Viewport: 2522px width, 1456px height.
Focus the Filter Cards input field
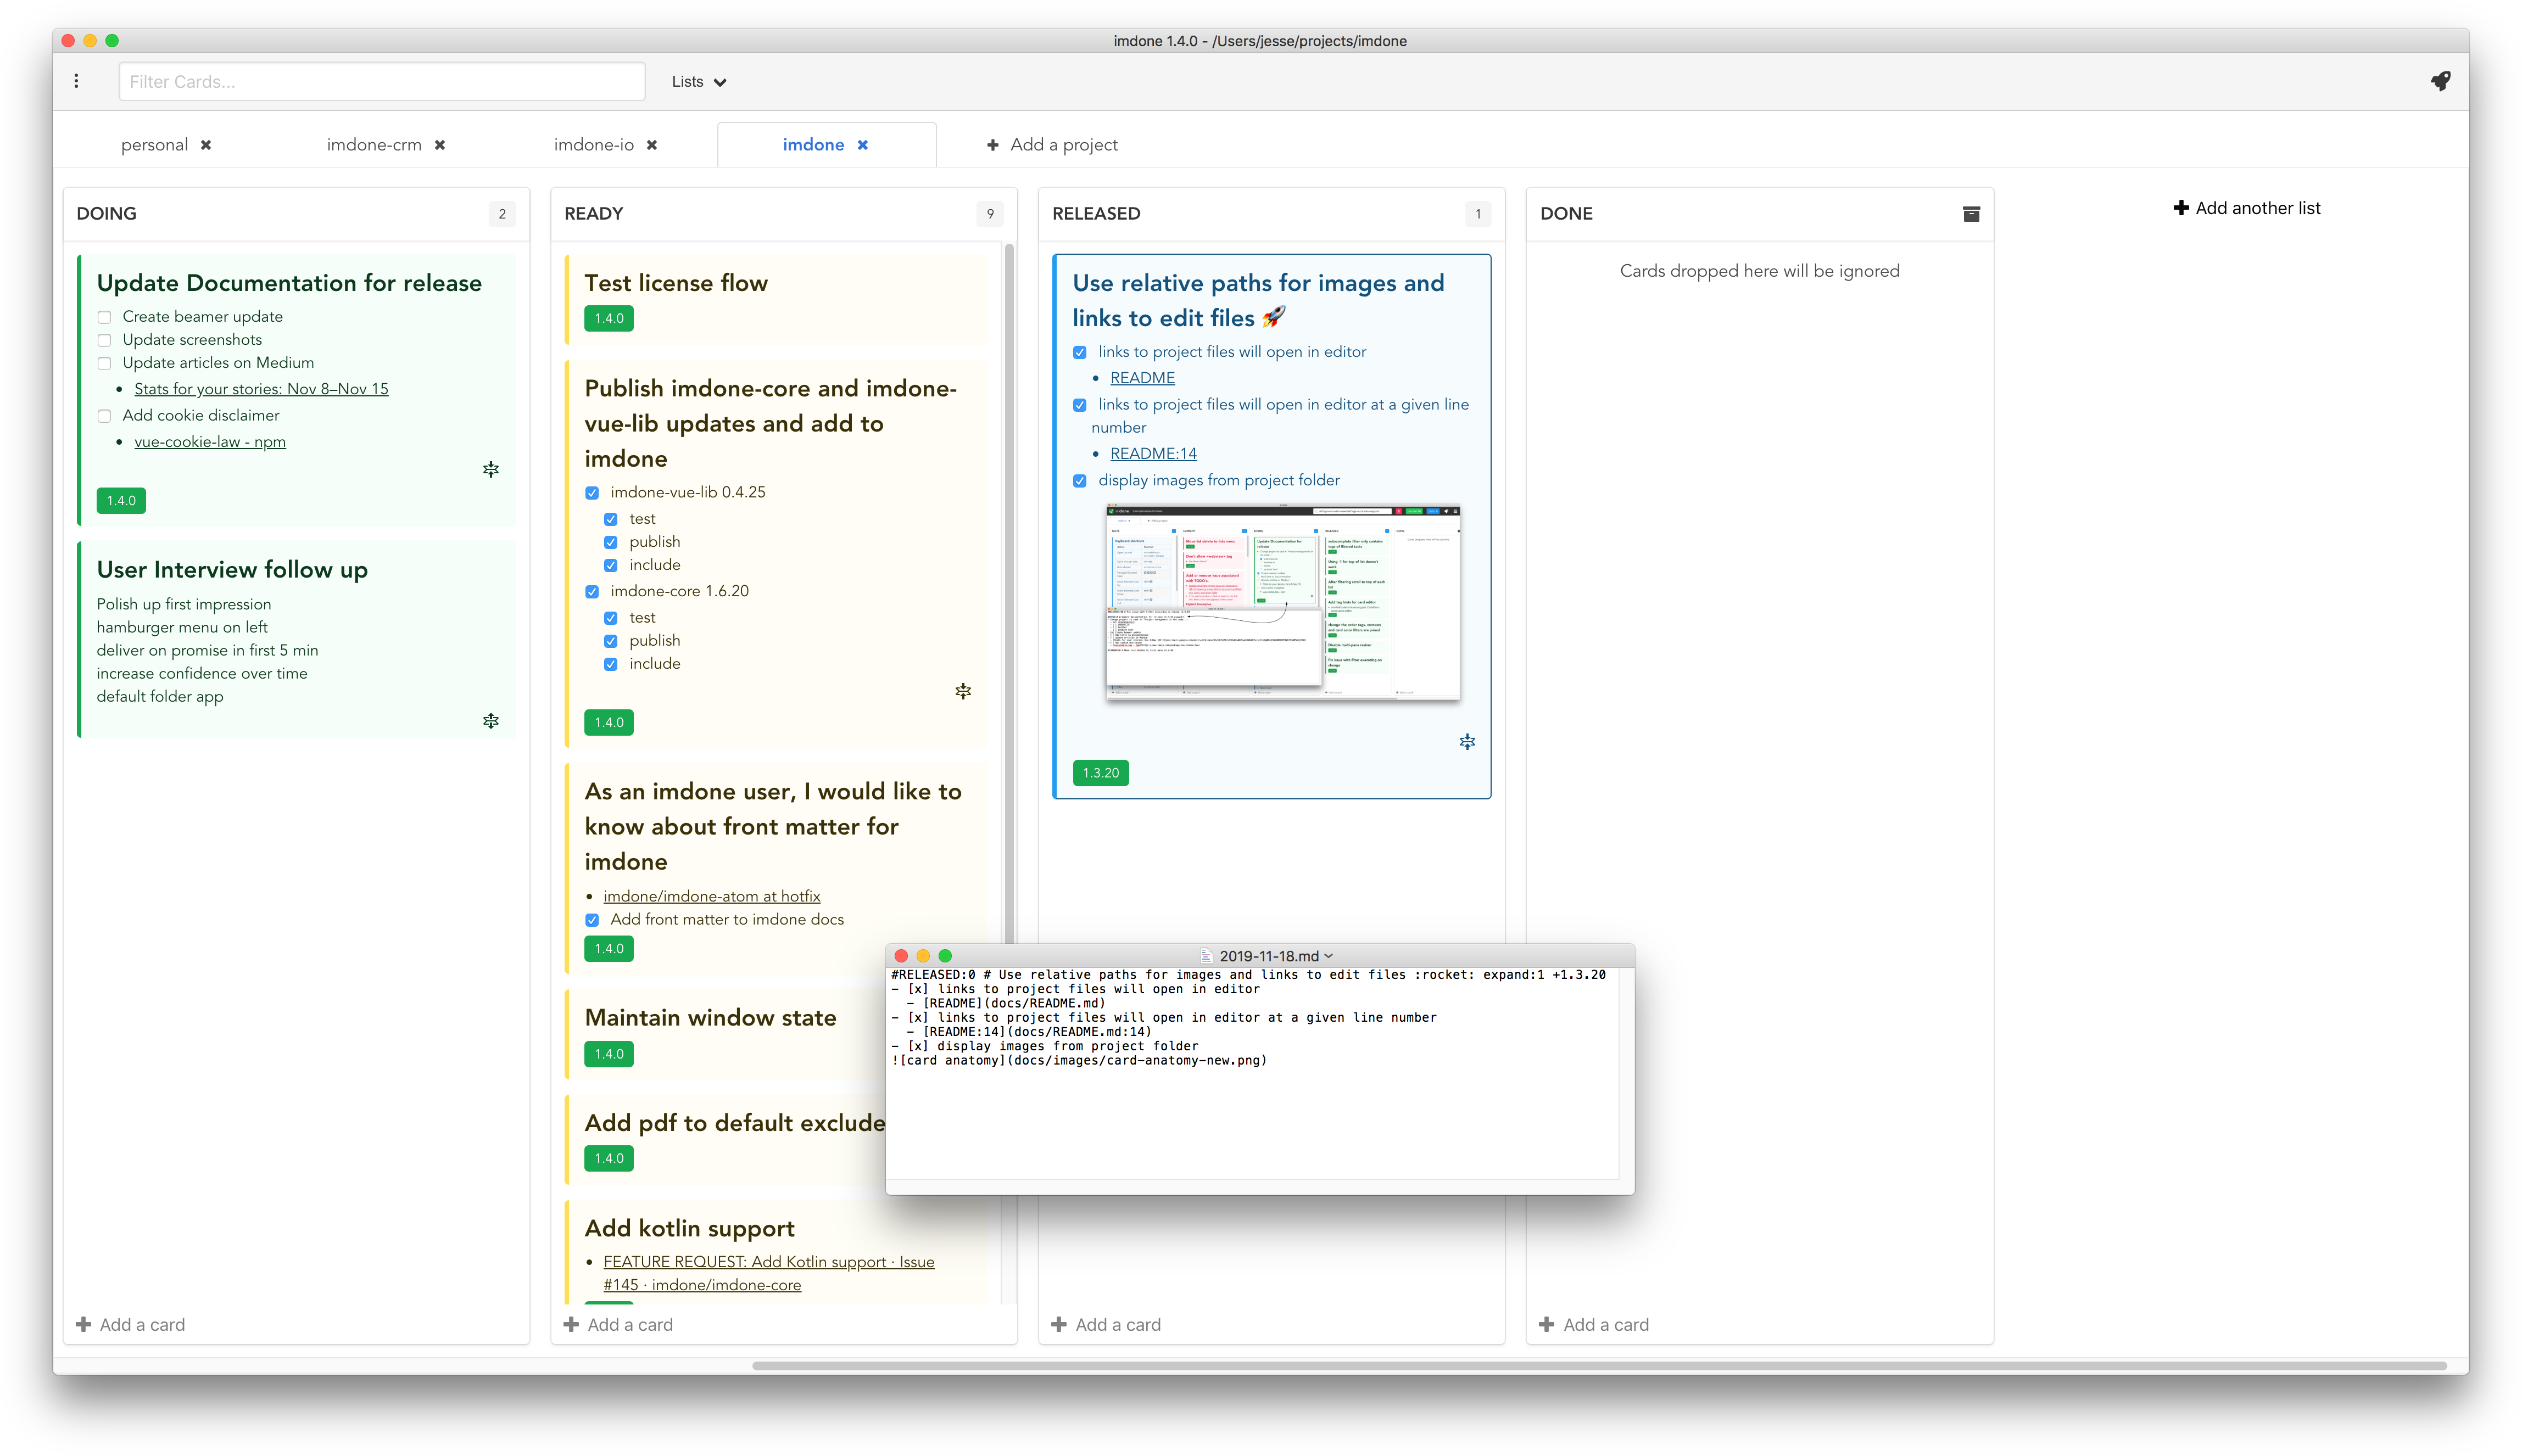[x=381, y=82]
